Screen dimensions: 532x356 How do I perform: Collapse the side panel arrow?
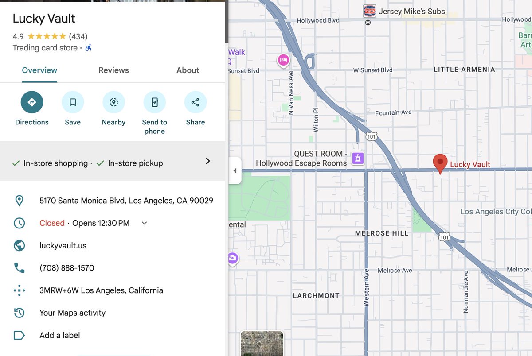(x=235, y=170)
